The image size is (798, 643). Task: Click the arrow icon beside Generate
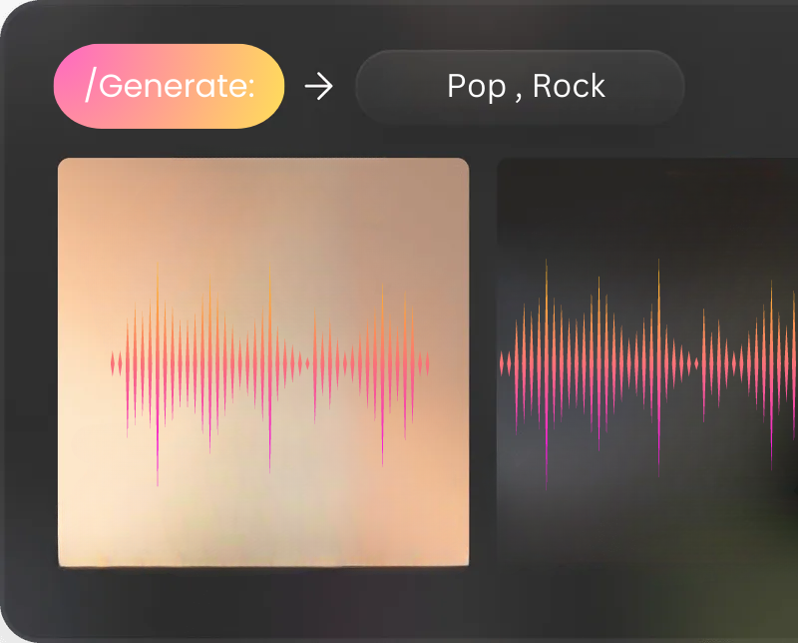(x=318, y=86)
